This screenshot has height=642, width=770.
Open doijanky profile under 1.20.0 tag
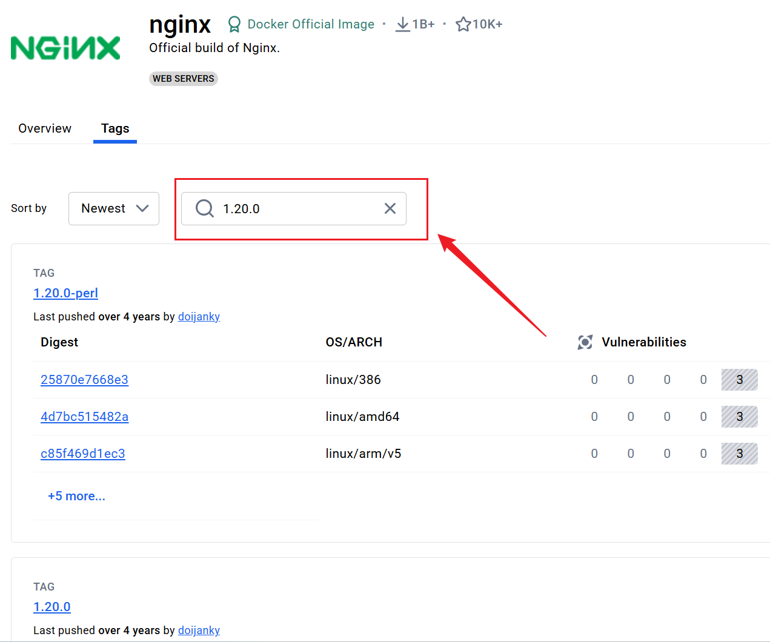(x=199, y=630)
